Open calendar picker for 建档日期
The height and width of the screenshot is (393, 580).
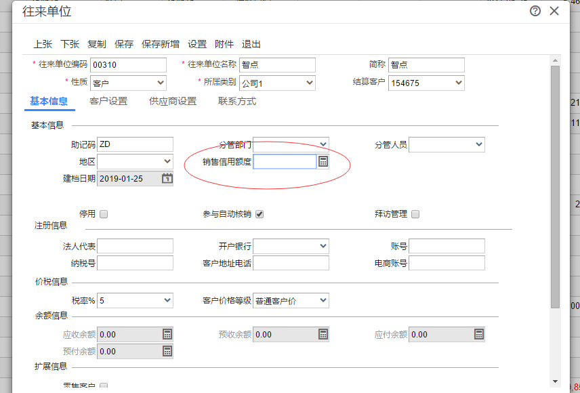(x=167, y=179)
